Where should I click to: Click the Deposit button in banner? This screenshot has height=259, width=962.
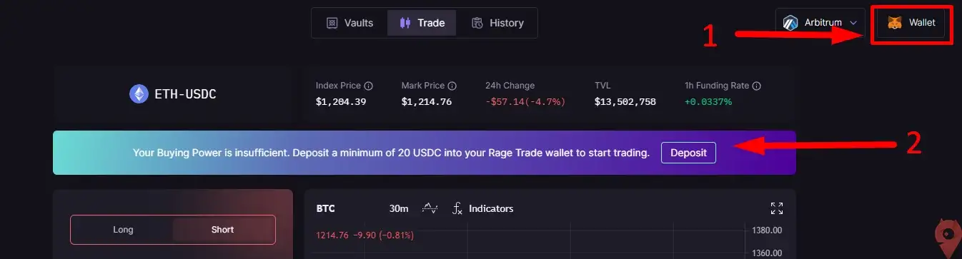(x=688, y=153)
